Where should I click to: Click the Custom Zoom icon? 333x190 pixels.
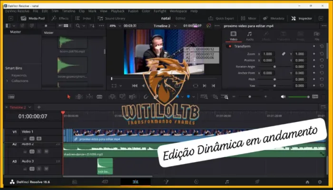(x=225, y=97)
